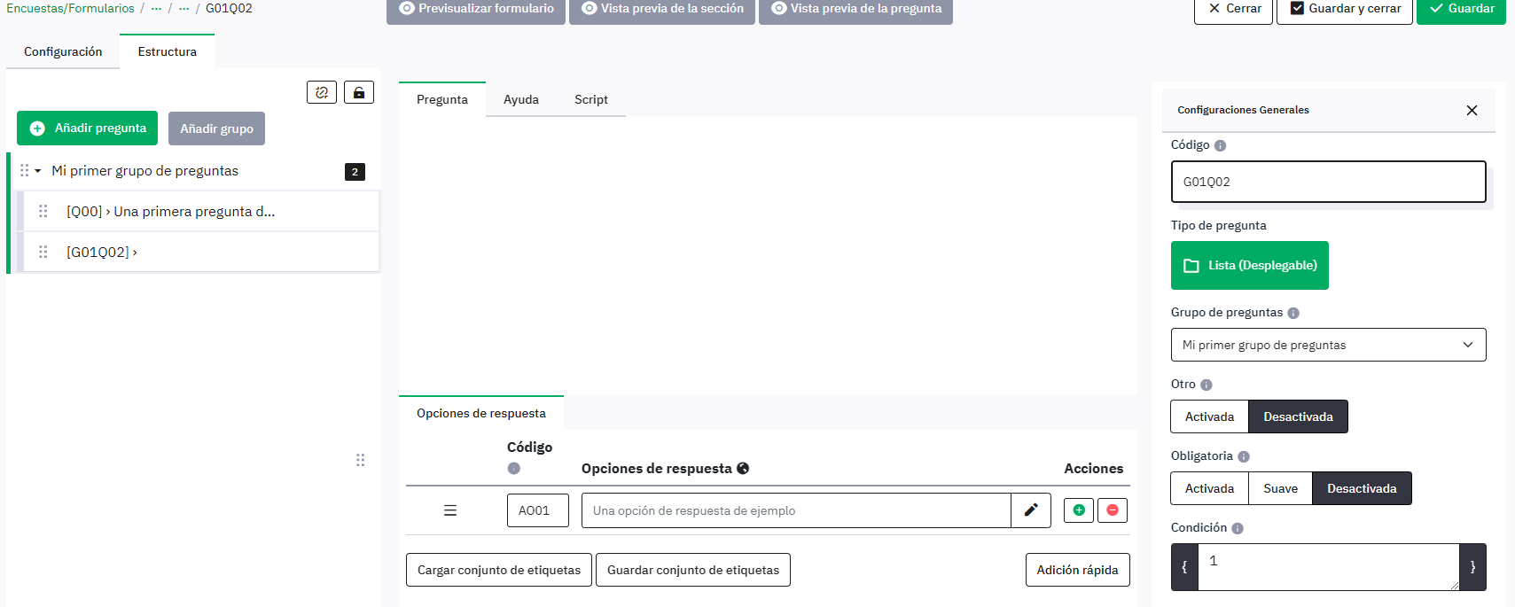The width and height of the screenshot is (1515, 607).
Task: Click the padlock icon above question list
Action: coord(359,92)
